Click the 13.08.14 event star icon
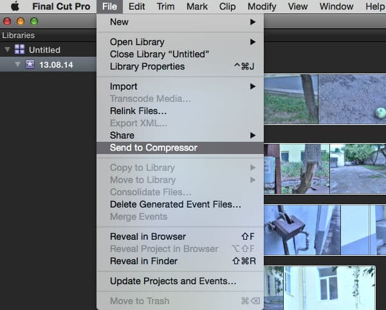Image resolution: width=386 pixels, height=310 pixels. [x=30, y=64]
